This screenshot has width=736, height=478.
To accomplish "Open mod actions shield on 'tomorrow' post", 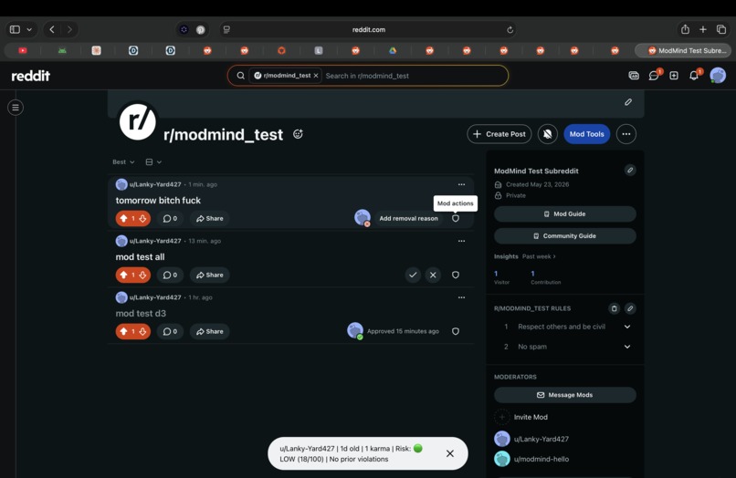I will pos(456,218).
